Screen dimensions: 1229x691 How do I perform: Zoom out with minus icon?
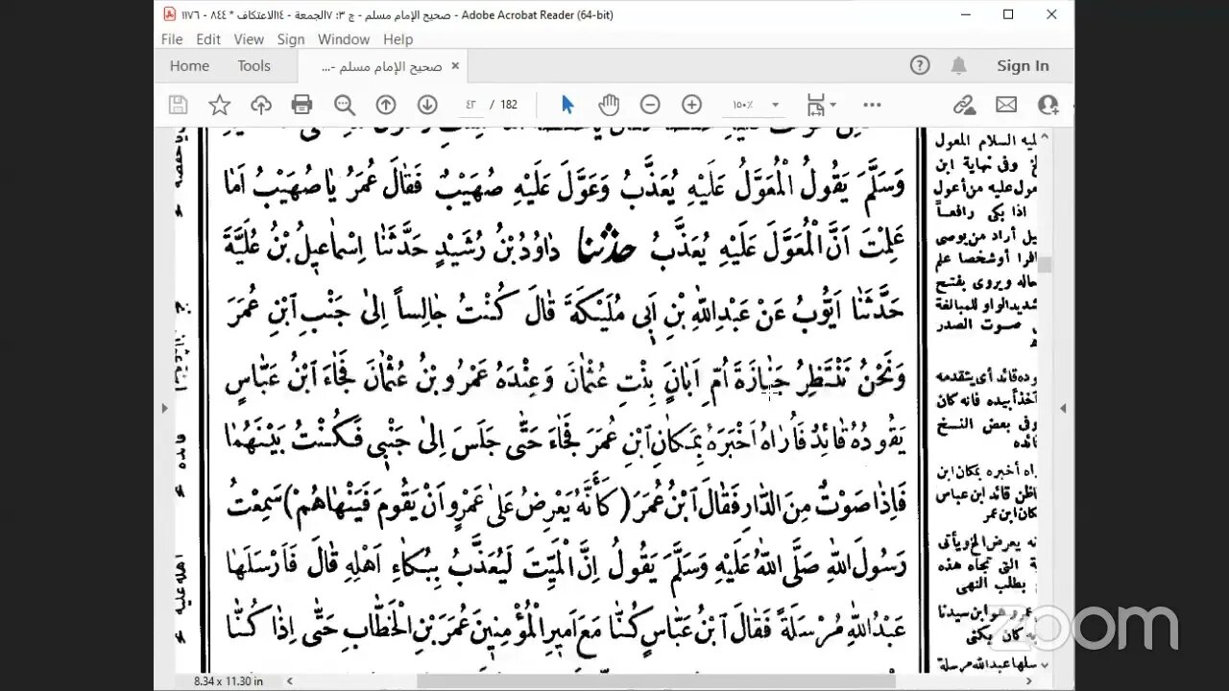pyautogui.click(x=650, y=105)
